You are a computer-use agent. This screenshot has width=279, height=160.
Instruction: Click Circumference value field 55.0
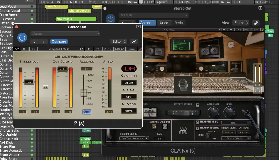pyautogui.click(x=229, y=132)
